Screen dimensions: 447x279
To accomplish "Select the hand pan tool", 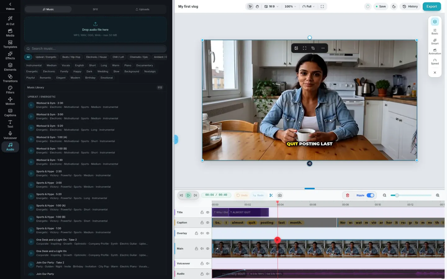I will (257, 7).
